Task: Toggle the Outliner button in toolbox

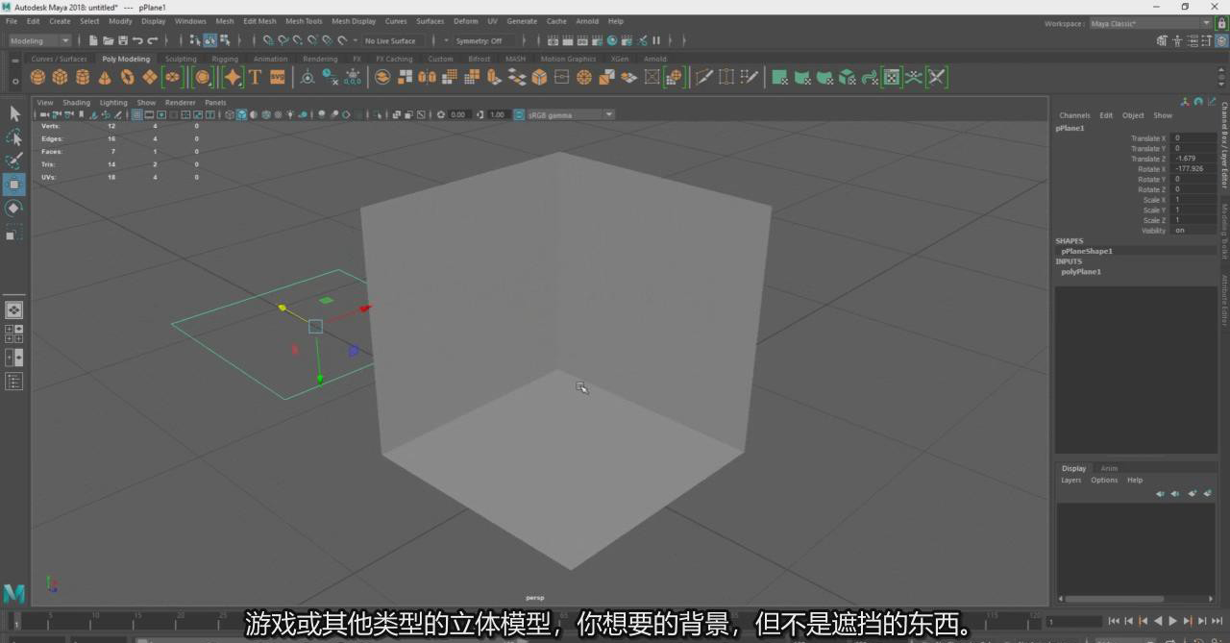Action: tap(14, 382)
